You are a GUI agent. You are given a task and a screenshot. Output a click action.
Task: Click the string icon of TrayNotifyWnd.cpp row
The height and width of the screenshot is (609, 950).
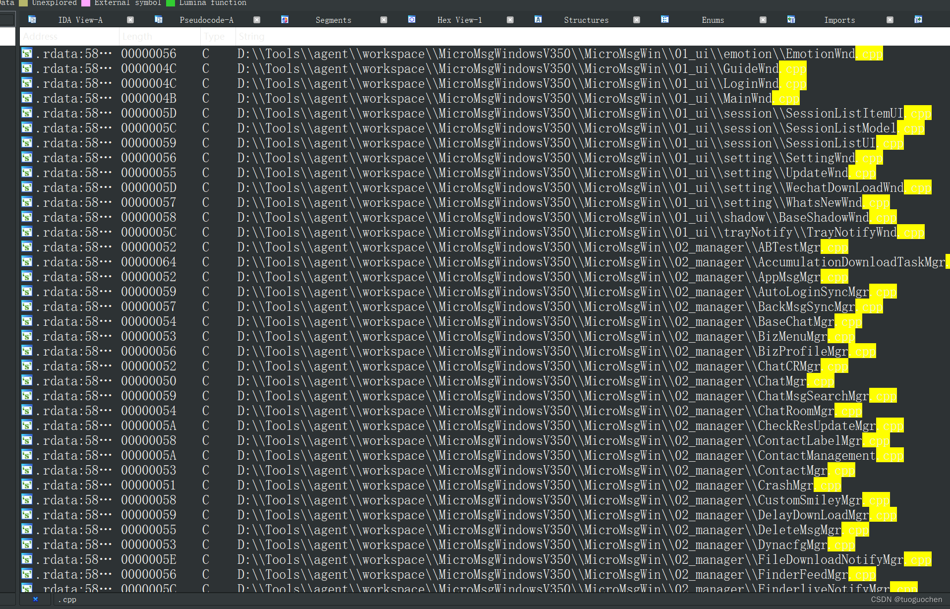tap(27, 232)
